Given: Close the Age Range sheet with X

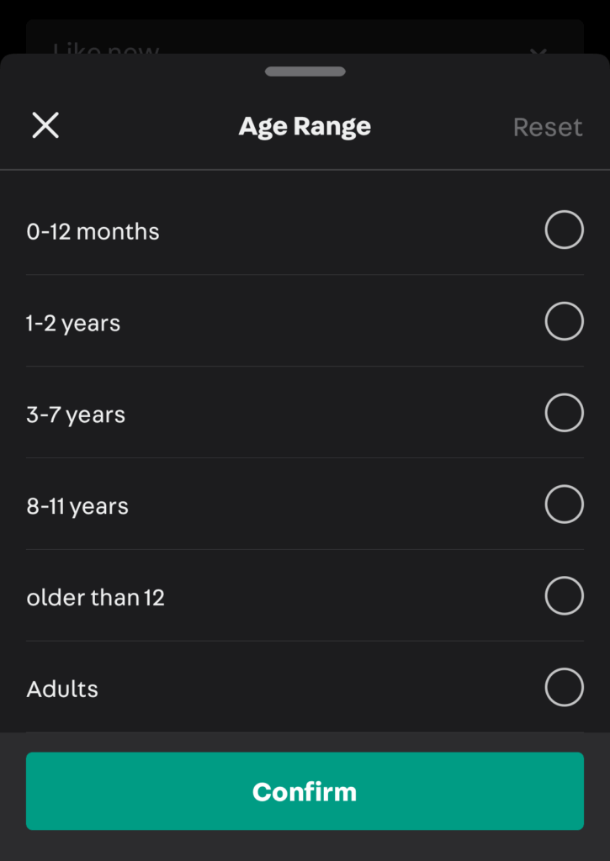Looking at the screenshot, I should tap(45, 126).
